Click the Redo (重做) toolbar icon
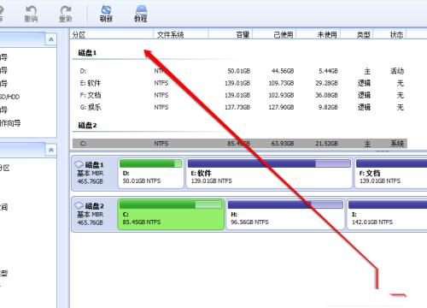This screenshot has width=427, height=308. click(66, 14)
